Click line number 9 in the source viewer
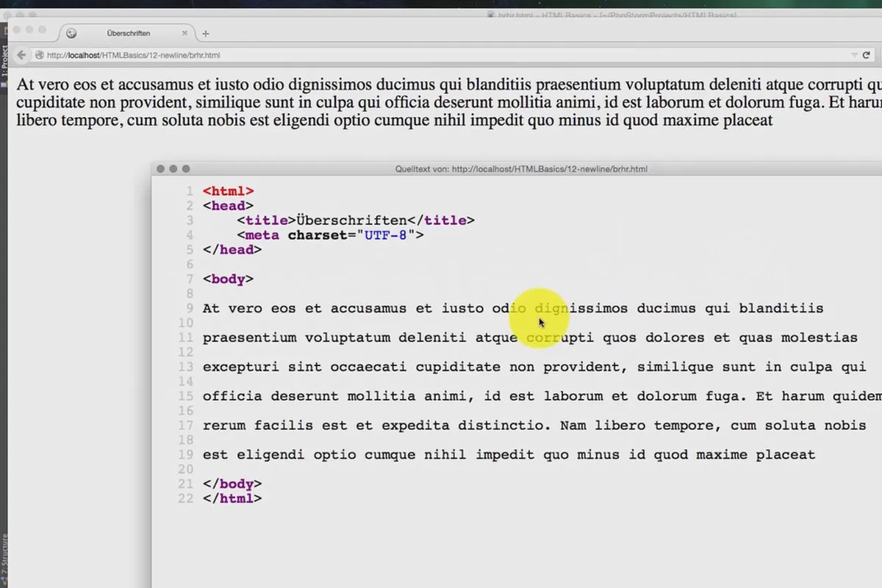The height and width of the screenshot is (588, 882). 189,308
